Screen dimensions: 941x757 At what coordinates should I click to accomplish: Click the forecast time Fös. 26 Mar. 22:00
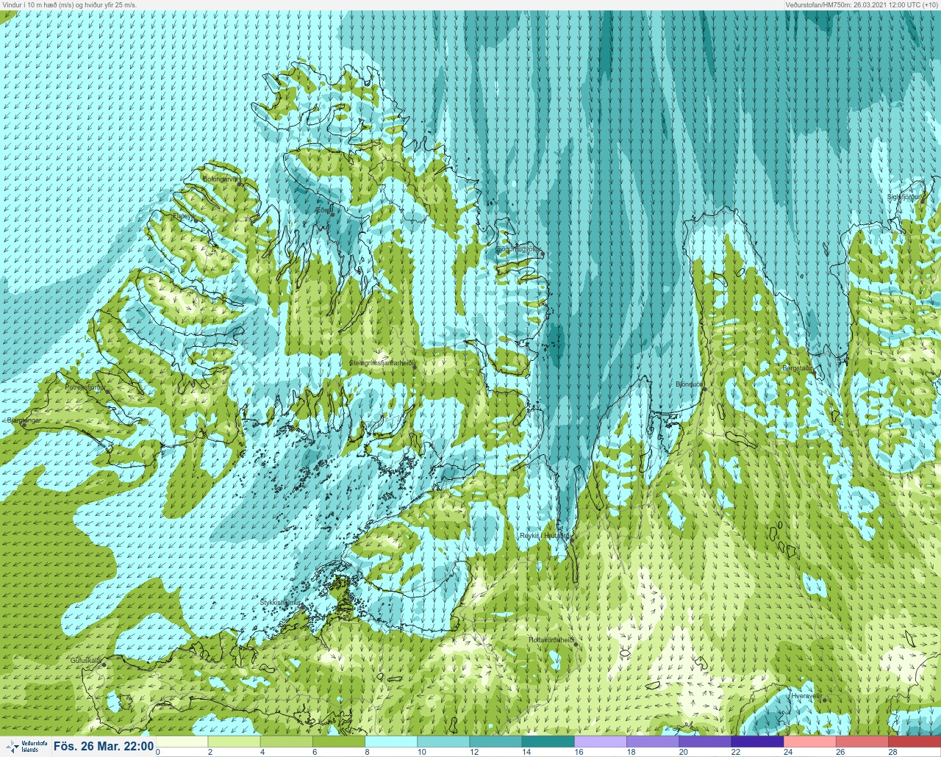click(x=104, y=747)
